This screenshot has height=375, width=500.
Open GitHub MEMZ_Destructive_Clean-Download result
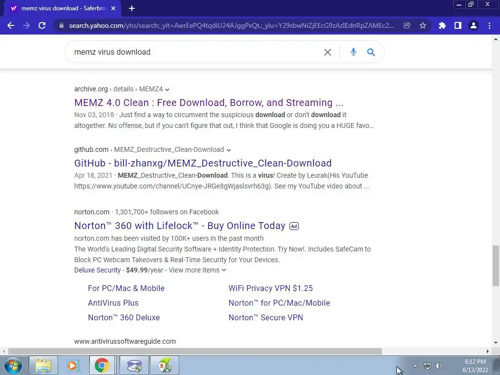pyautogui.click(x=203, y=163)
